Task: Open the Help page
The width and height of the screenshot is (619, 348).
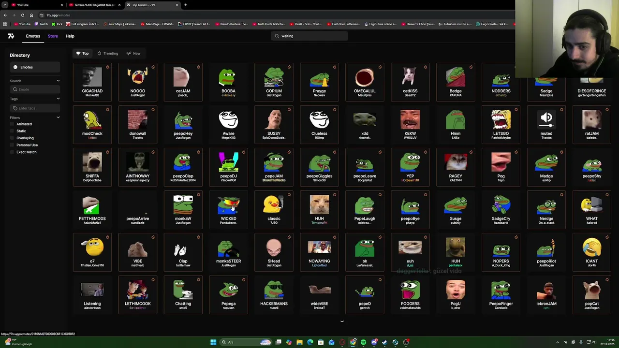Action: [x=70, y=36]
